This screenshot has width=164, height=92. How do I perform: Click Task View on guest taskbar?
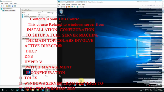tap(70, 85)
